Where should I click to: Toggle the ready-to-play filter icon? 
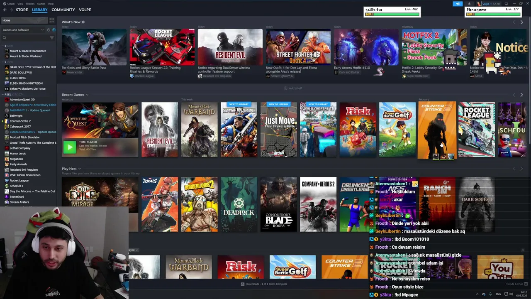54,30
